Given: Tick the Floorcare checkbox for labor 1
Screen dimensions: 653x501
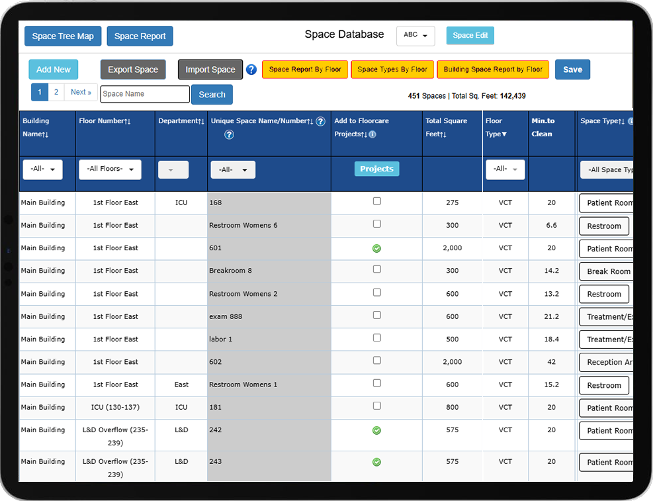Looking at the screenshot, I should click(376, 338).
